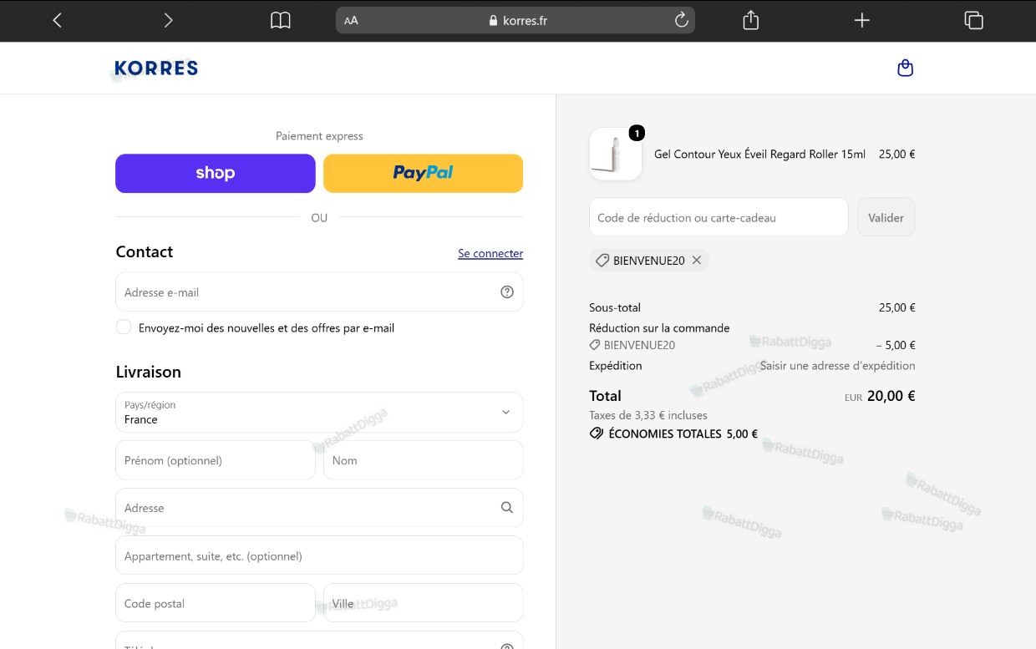Click the Ville field
The height and width of the screenshot is (649, 1036).
point(423,603)
